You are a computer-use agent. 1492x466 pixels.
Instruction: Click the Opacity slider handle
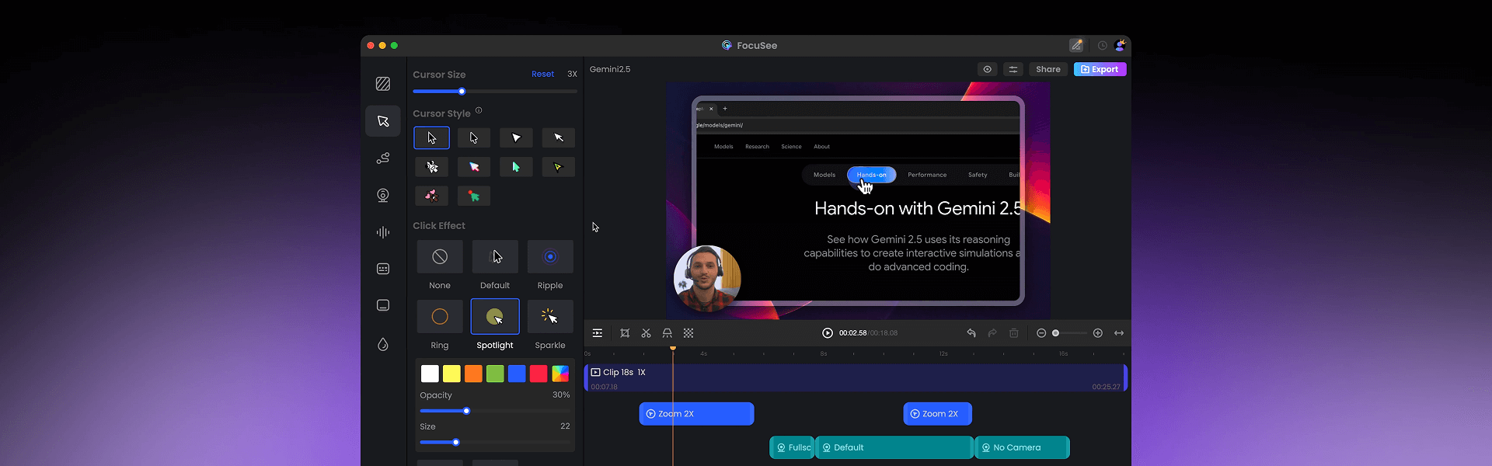[466, 411]
